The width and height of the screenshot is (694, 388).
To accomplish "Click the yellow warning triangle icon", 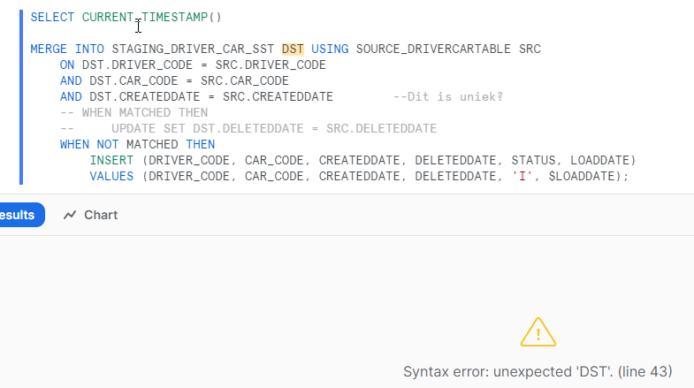I will click(538, 331).
